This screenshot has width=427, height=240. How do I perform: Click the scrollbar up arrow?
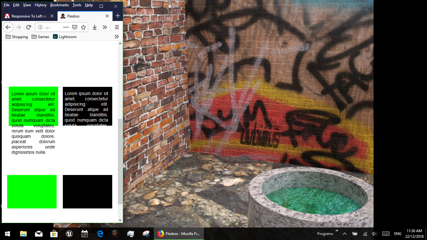click(120, 43)
